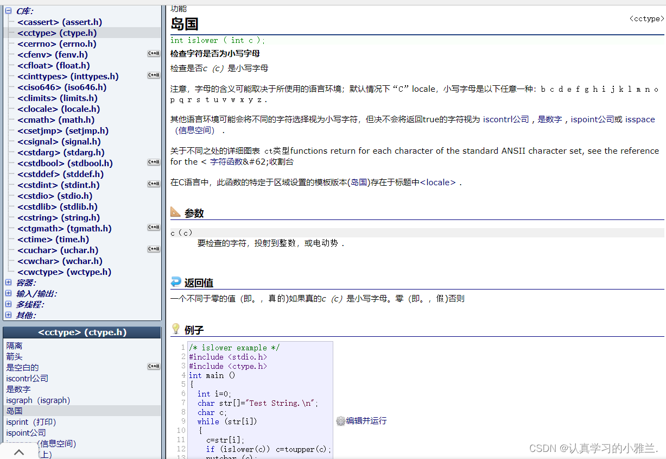This screenshot has height=459, width=666.
Task: Expand the 多线程 tree node
Action: (x=8, y=304)
